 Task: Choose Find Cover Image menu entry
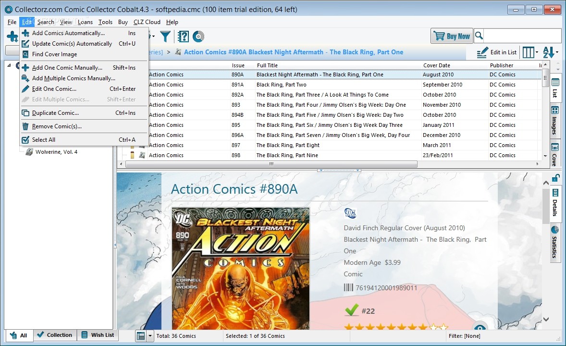pyautogui.click(x=84, y=54)
